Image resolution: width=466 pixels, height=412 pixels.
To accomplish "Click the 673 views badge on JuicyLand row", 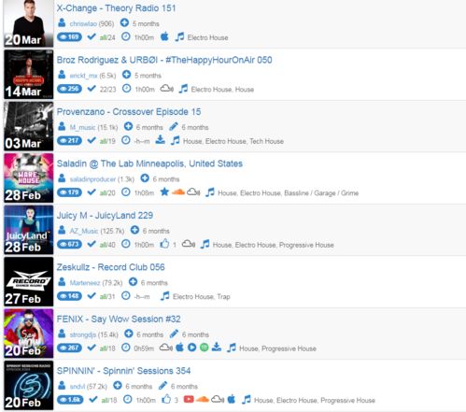I will tap(69, 244).
